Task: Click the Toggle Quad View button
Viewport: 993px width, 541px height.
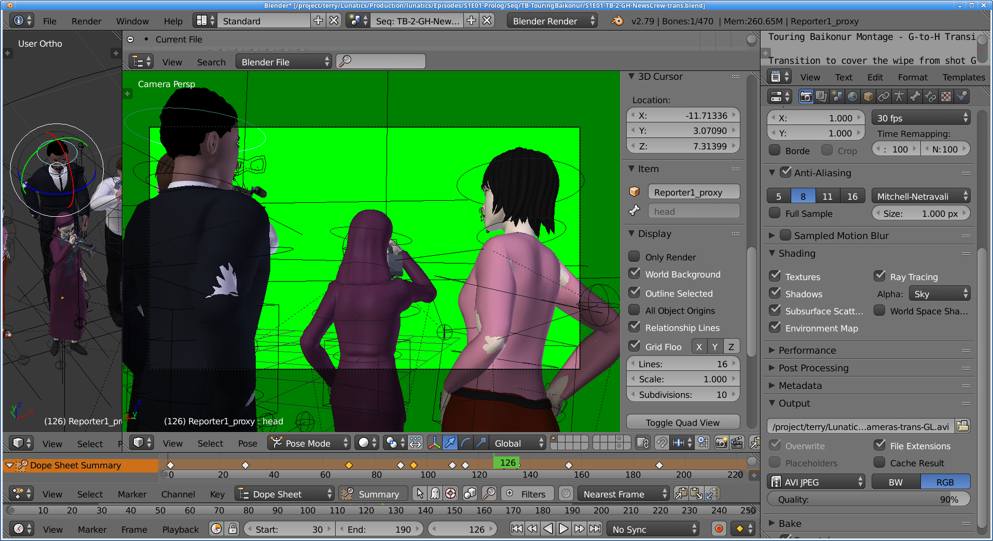Action: tap(682, 422)
